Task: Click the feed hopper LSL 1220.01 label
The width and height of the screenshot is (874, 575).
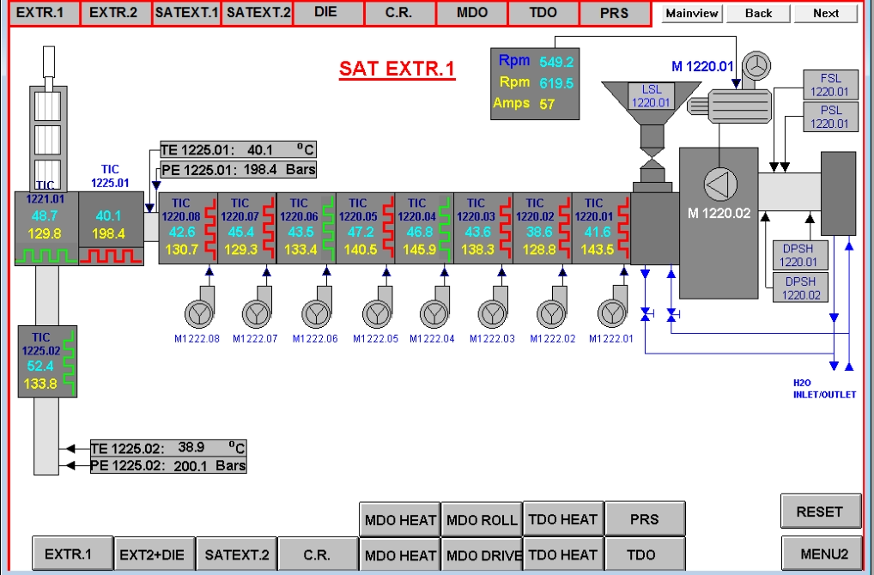Action: [650, 95]
